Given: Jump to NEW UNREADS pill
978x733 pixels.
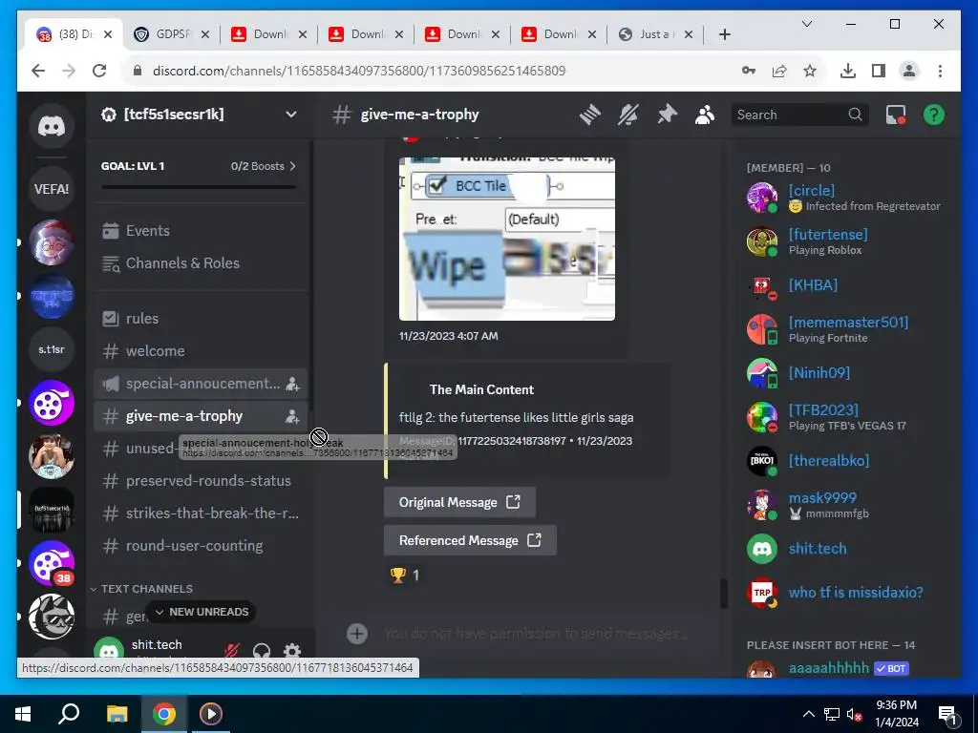Looking at the screenshot, I should tap(201, 612).
